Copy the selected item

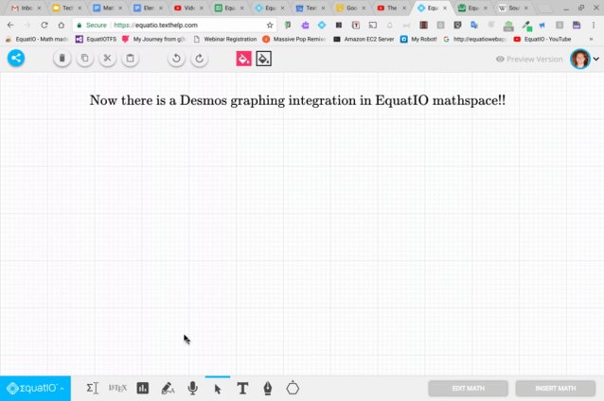pyautogui.click(x=85, y=59)
